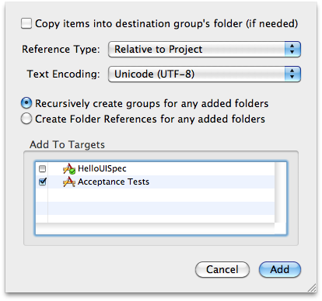
Task: Click the Add button
Action: (280, 269)
